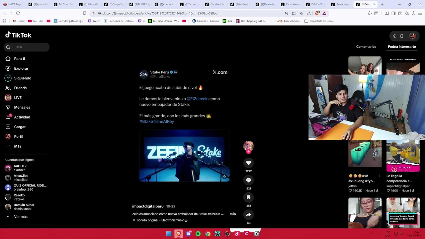Switch to Mi Corazón browser tab
Image resolution: width=425 pixels, height=239 pixels.
[63, 4]
